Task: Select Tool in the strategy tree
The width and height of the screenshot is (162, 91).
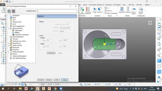Action: (14, 20)
